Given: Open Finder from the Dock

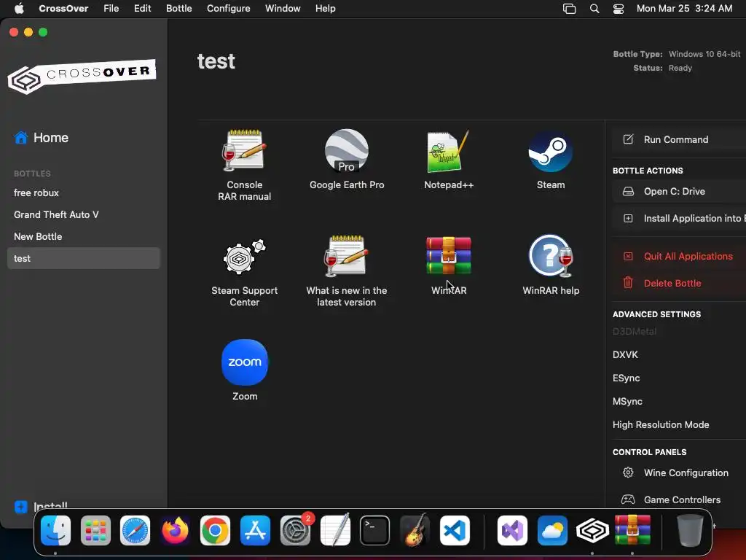Looking at the screenshot, I should click(x=55, y=531).
